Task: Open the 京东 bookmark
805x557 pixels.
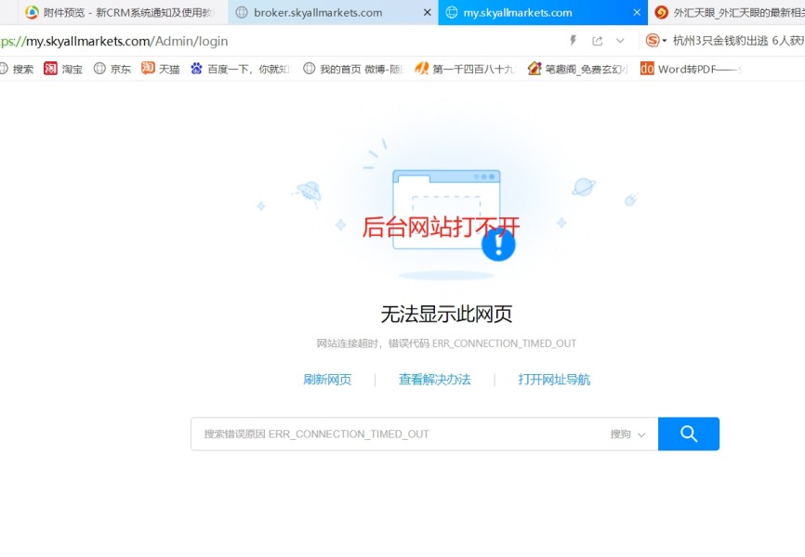Action: click(x=112, y=69)
